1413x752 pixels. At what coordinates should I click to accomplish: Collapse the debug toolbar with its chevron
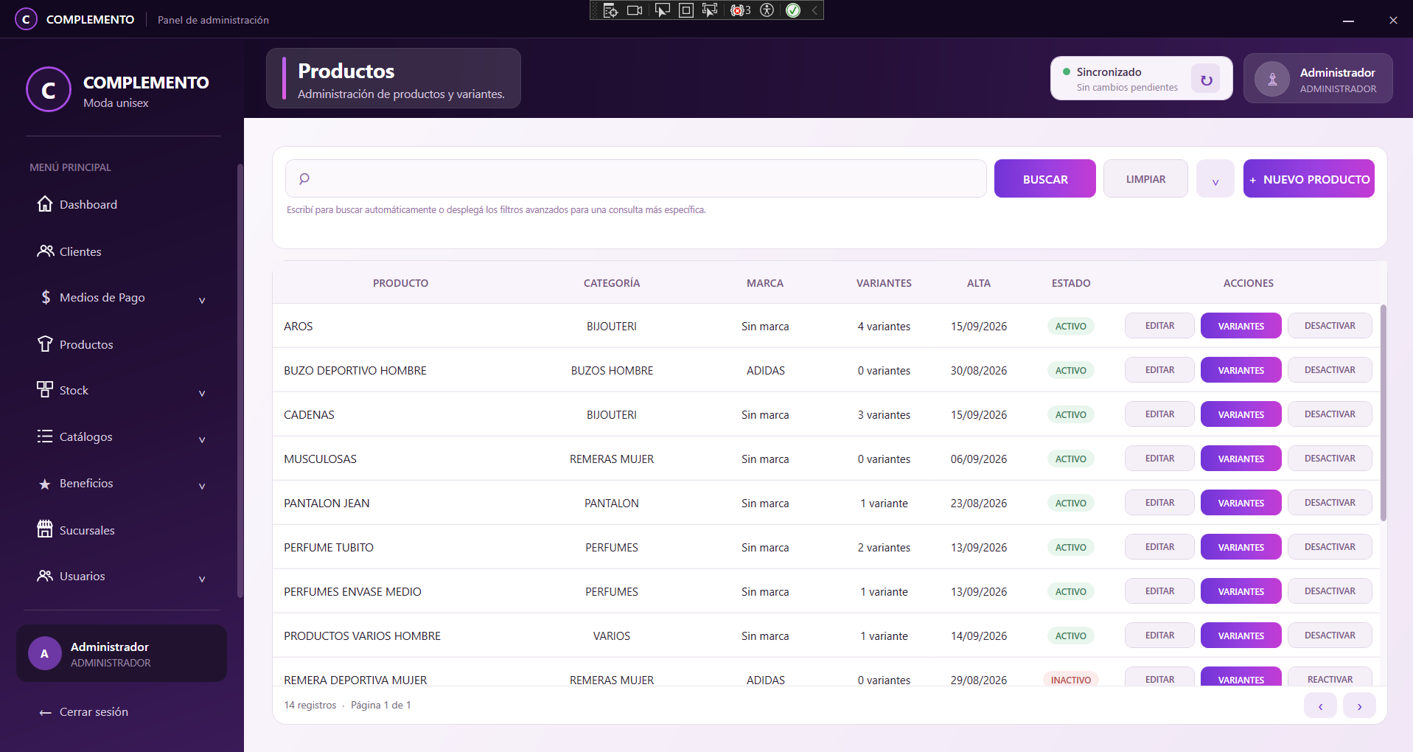(x=814, y=10)
